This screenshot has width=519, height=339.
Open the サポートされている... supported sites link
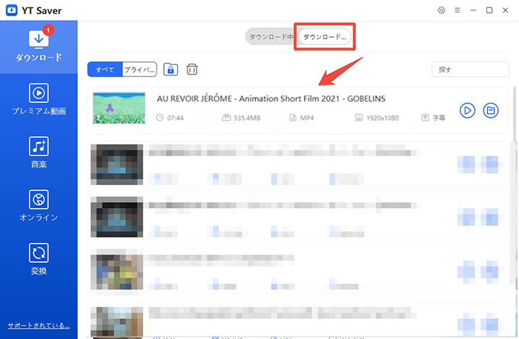(x=39, y=325)
